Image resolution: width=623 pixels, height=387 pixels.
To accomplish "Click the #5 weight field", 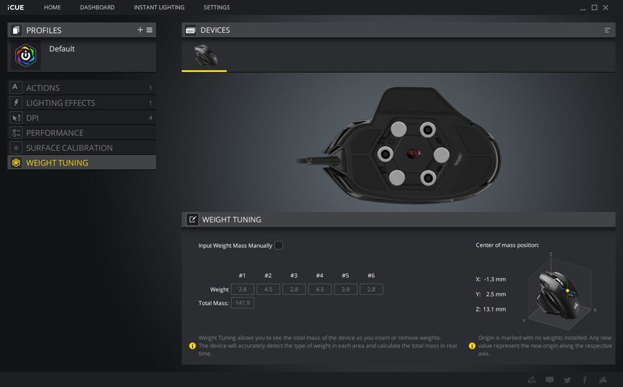I will pos(346,289).
